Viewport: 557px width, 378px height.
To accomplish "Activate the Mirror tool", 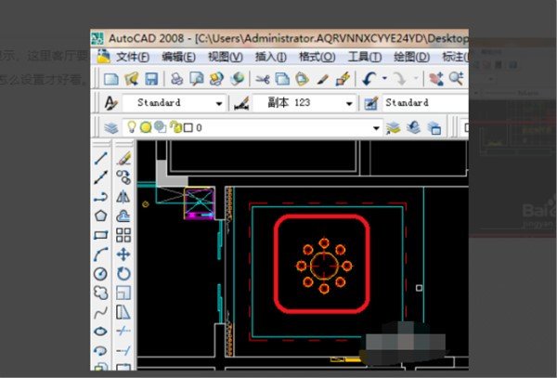I will coord(123,196).
